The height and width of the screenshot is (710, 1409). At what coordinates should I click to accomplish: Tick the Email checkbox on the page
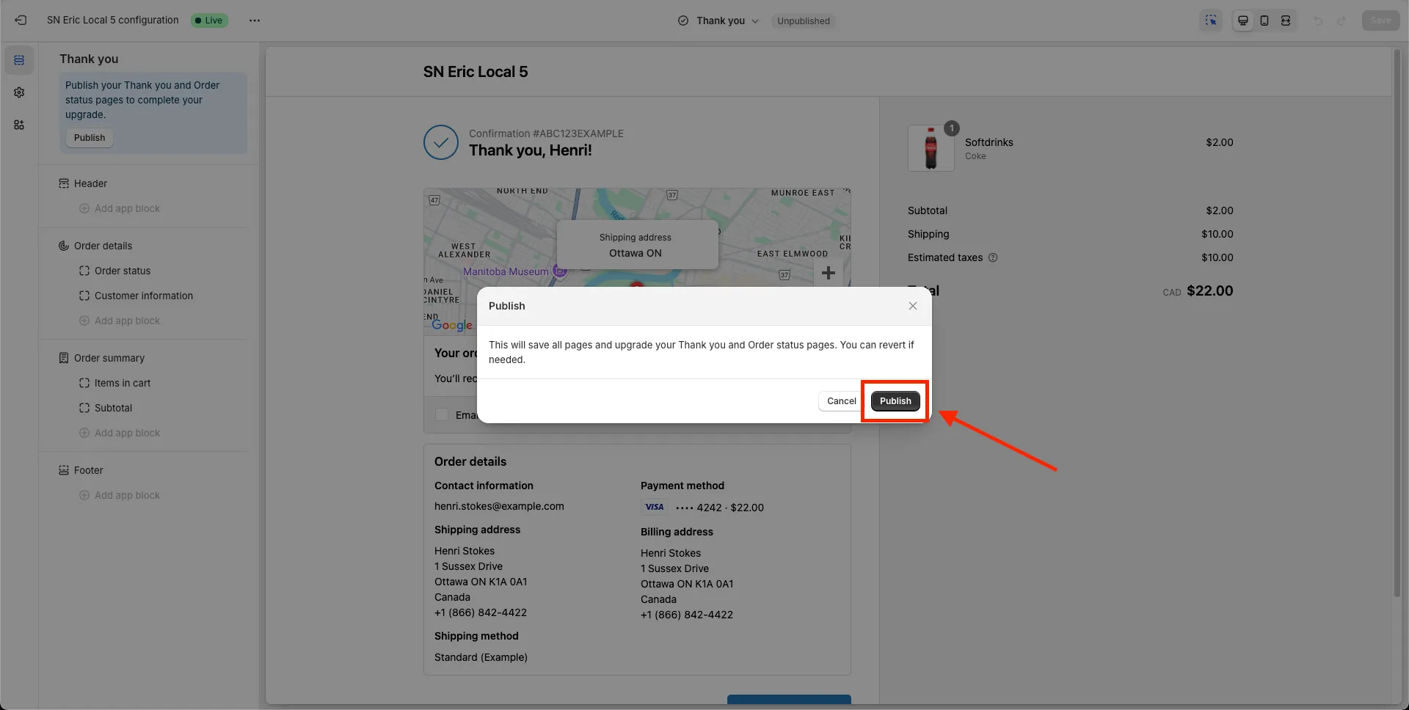(442, 414)
